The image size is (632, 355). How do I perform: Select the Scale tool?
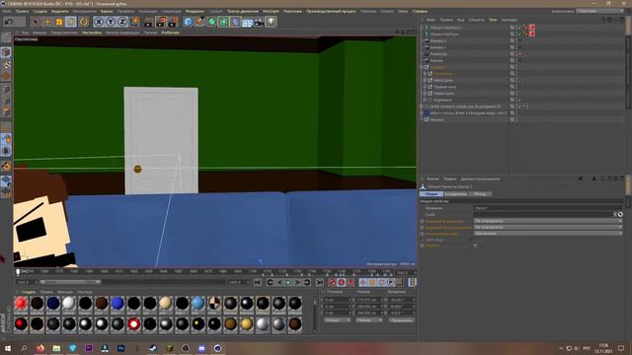tap(59, 22)
